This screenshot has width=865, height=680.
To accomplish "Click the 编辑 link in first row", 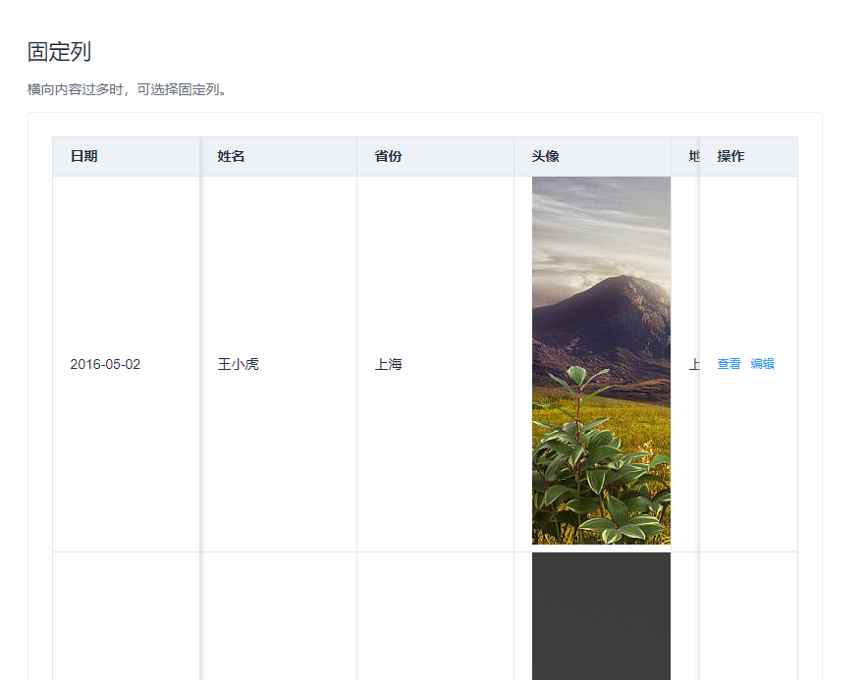I will click(762, 364).
